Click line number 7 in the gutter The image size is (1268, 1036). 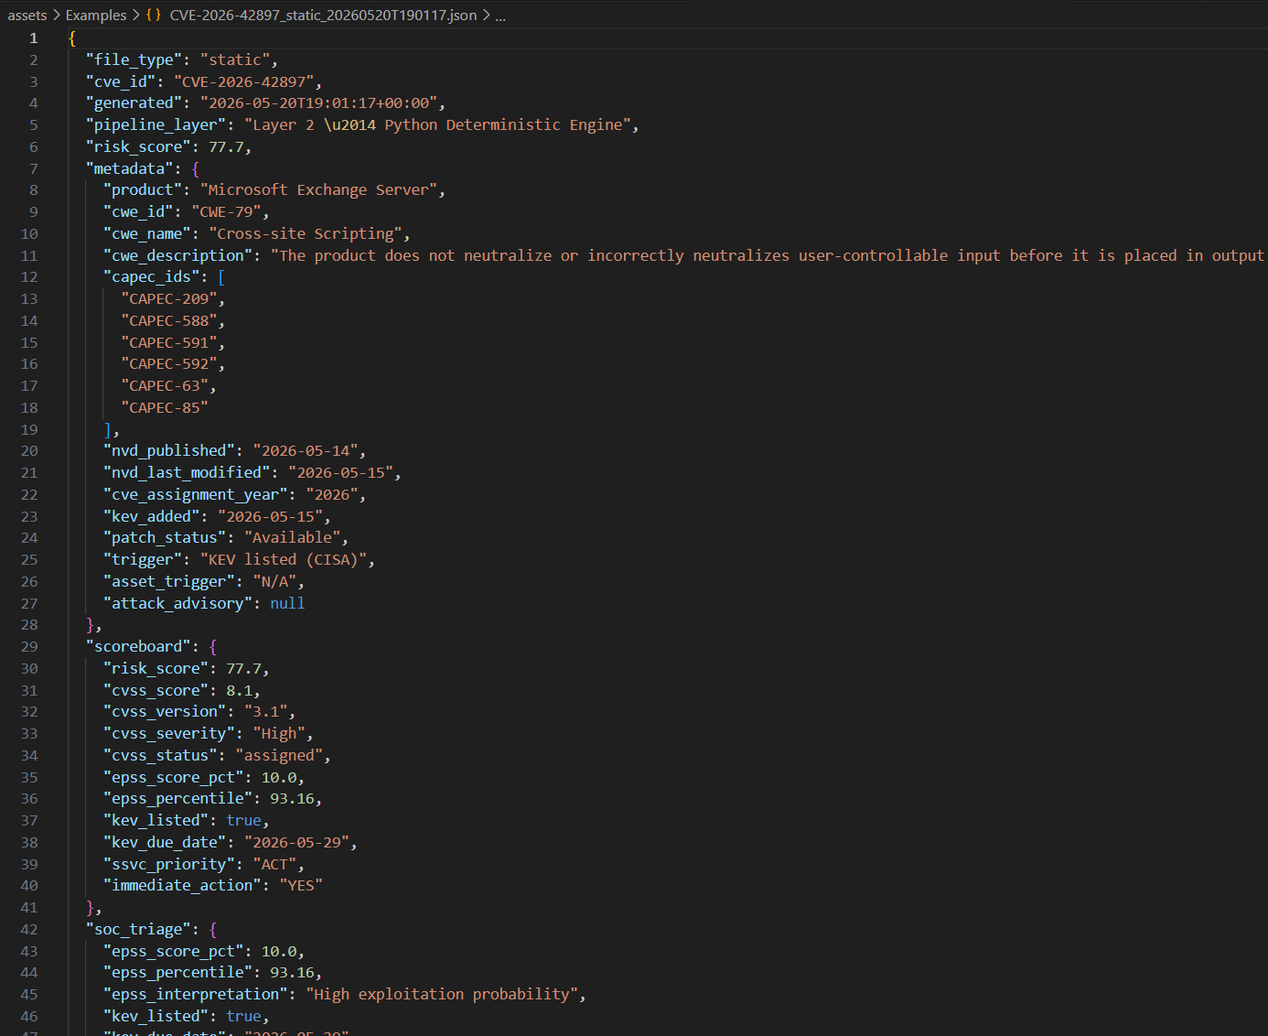33,168
